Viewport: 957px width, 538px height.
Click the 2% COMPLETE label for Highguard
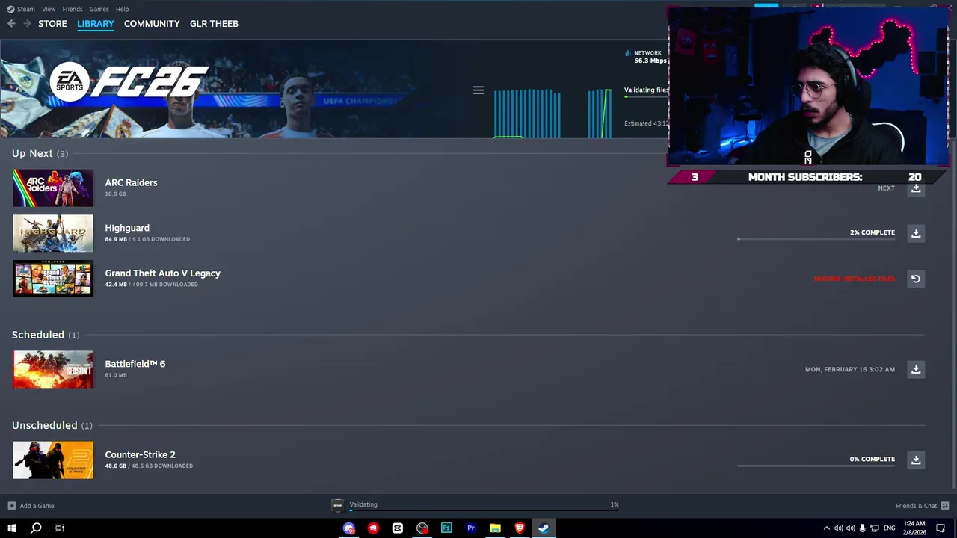pos(872,232)
